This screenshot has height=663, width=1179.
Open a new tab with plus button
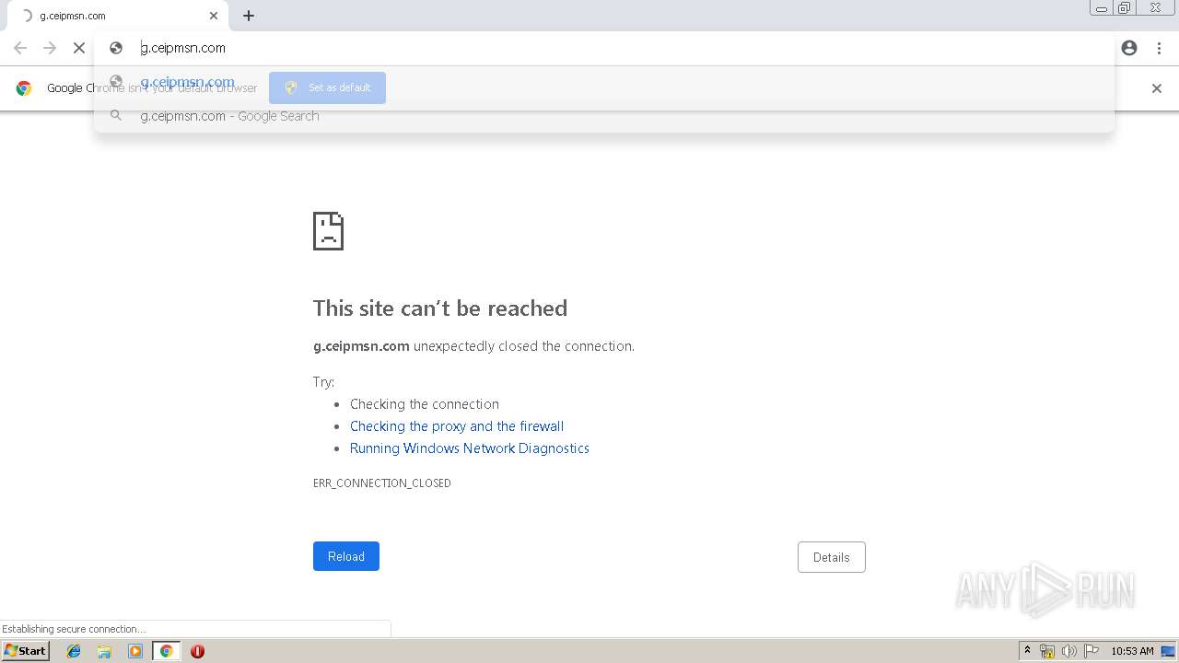pyautogui.click(x=249, y=16)
